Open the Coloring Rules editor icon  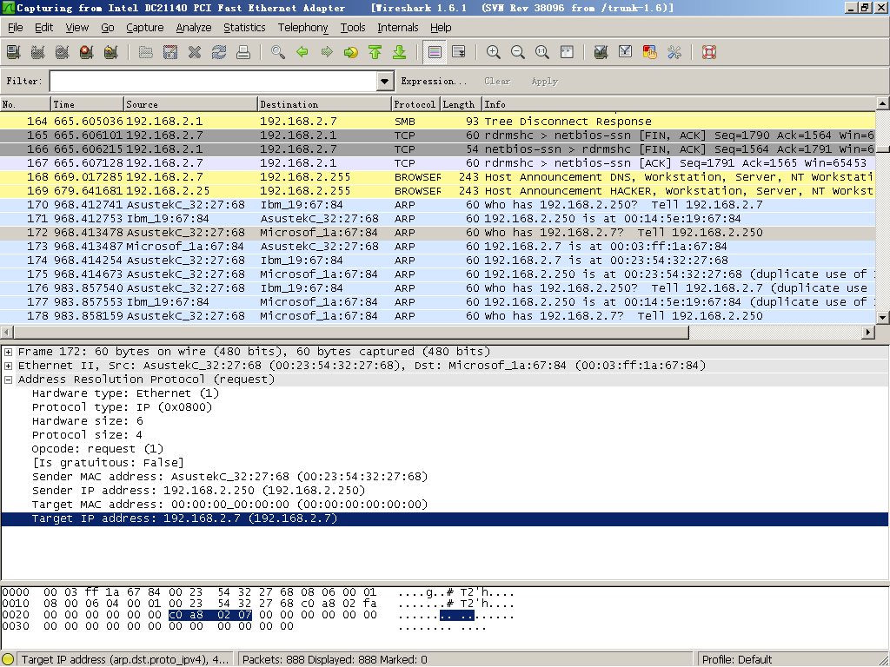pyautogui.click(x=649, y=52)
